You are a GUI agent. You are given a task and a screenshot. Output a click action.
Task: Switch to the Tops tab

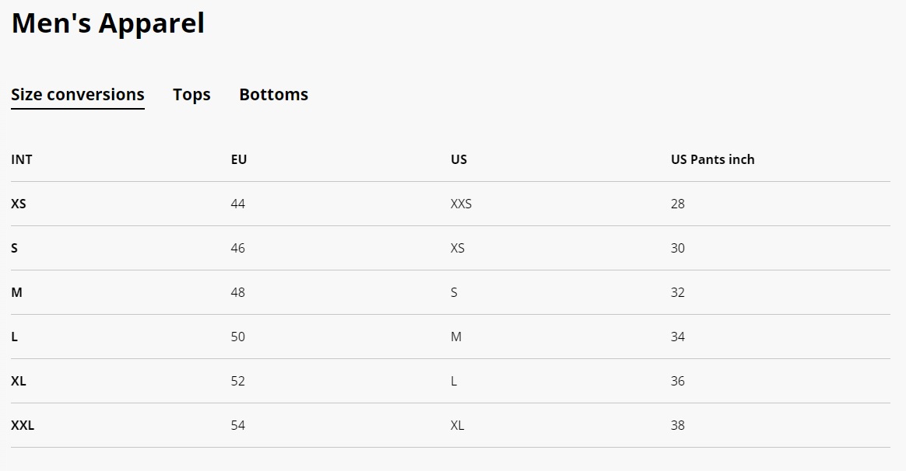click(191, 95)
